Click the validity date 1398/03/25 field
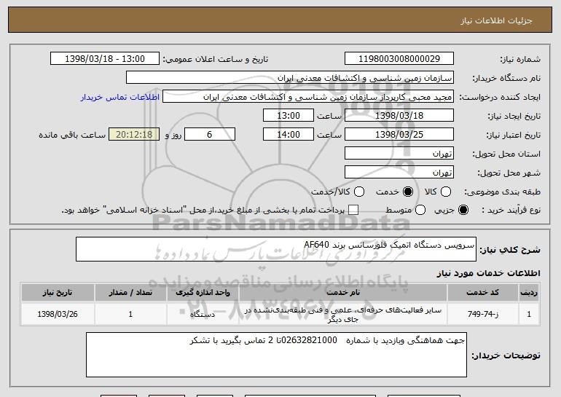561x397 pixels. [x=399, y=135]
